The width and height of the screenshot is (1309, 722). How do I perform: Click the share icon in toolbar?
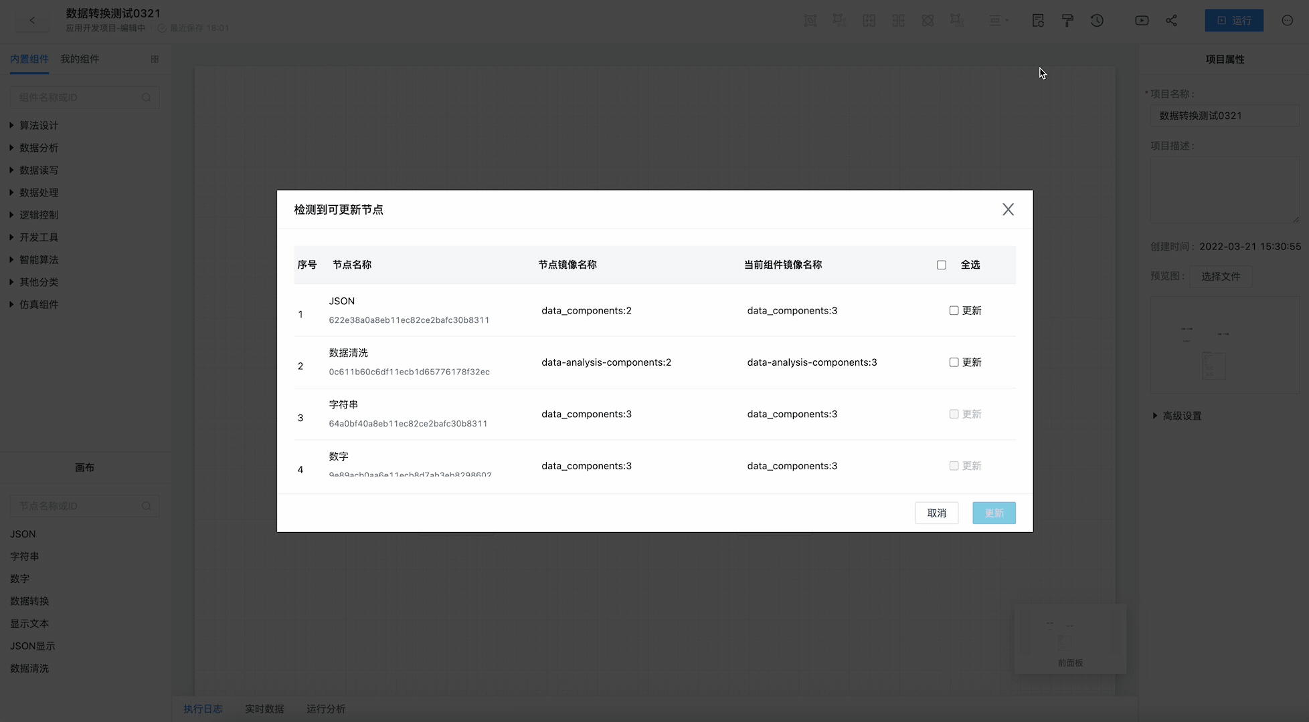point(1171,21)
